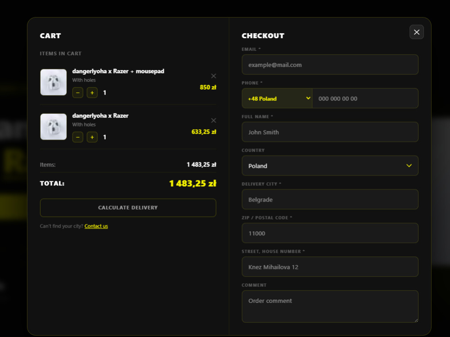
Task: Remove dangerlyoha x Razer + mousepad from cart
Action: [213, 76]
